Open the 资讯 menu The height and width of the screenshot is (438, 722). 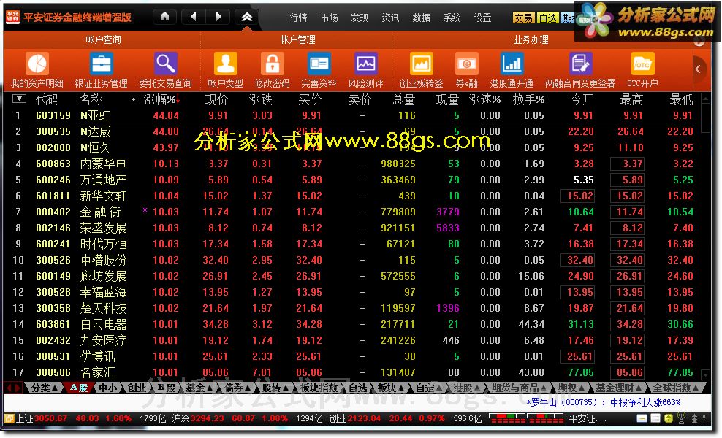click(390, 18)
